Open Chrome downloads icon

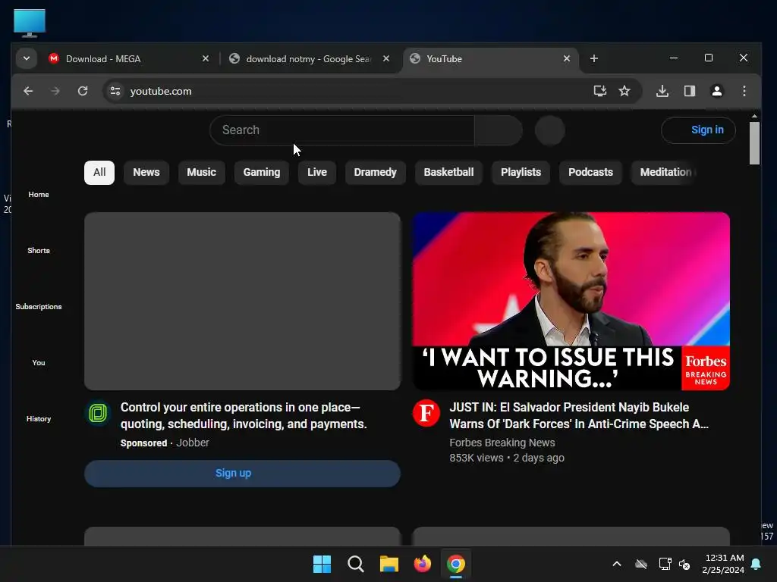click(662, 91)
